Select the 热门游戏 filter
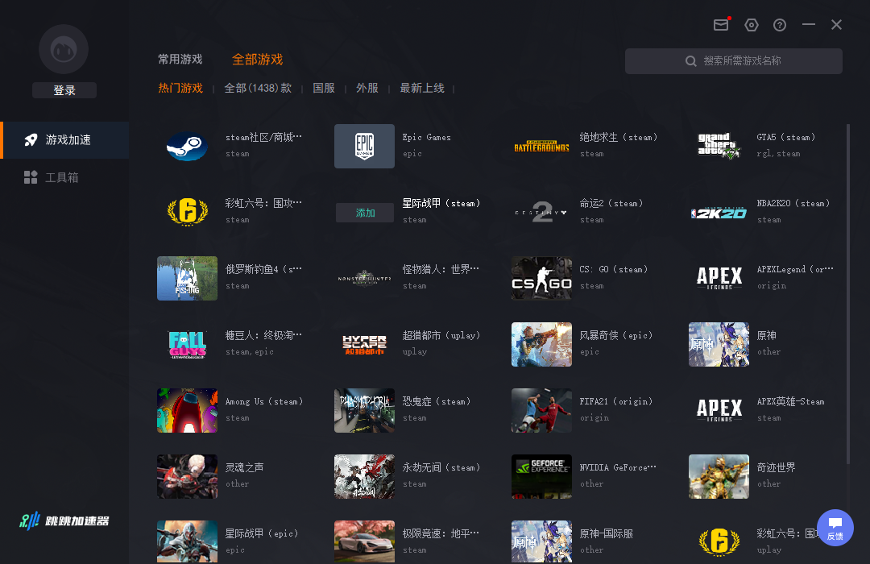This screenshot has width=870, height=564. [x=180, y=89]
